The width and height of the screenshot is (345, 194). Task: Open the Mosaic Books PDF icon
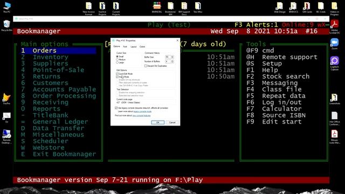pos(334,137)
